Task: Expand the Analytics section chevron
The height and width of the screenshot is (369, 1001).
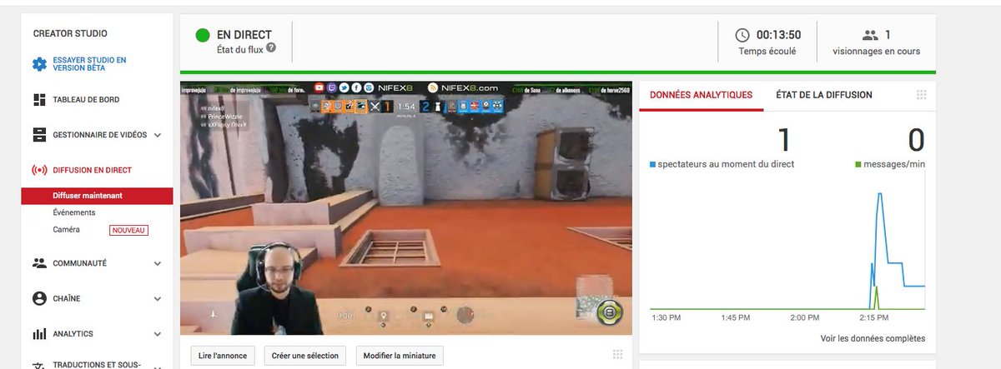Action: click(x=158, y=334)
